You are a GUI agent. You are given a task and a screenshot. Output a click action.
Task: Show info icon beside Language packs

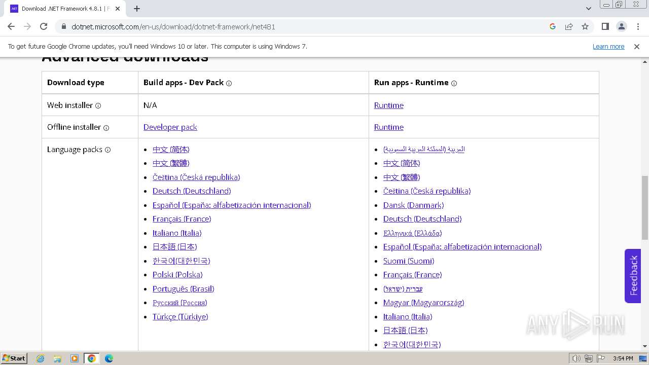pos(107,150)
